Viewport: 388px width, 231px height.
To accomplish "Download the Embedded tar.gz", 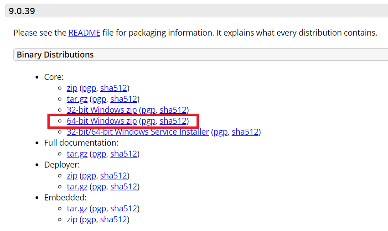I will click(77, 209).
